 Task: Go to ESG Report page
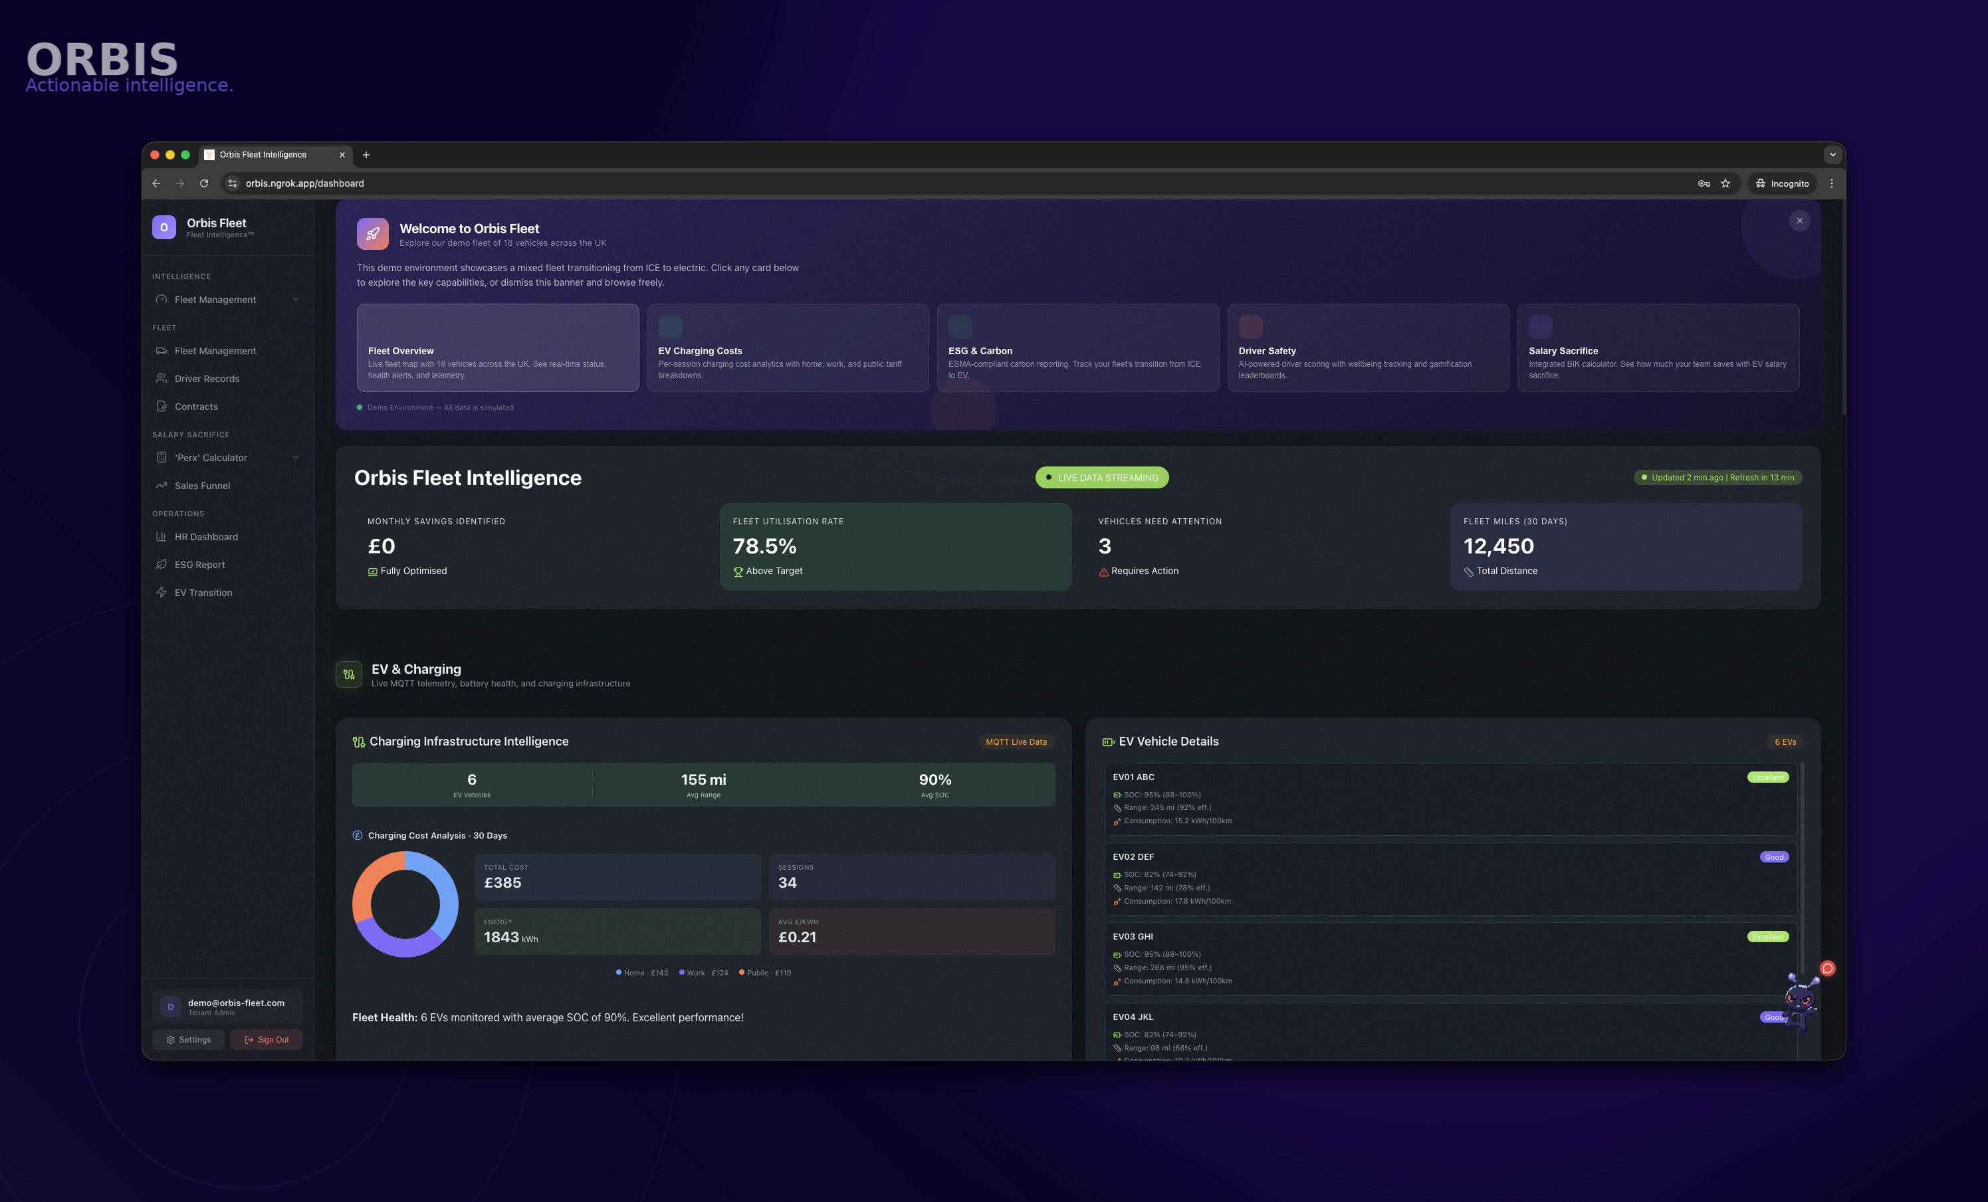[x=199, y=565]
